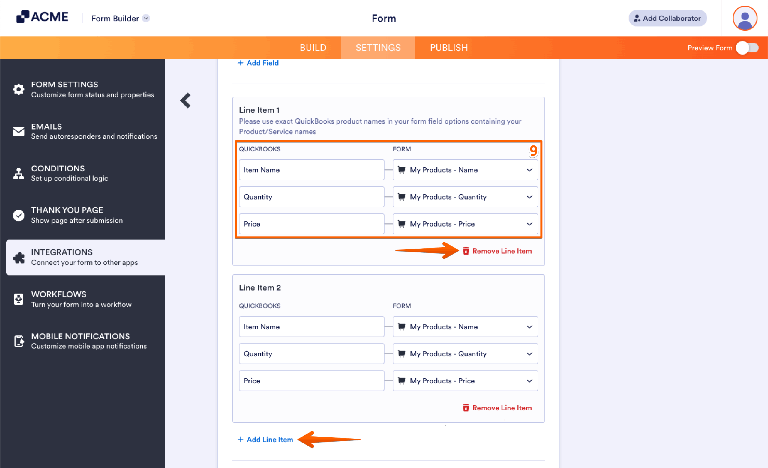This screenshot has height=468, width=768.
Task: Click the ACME logo
Action: [42, 17]
